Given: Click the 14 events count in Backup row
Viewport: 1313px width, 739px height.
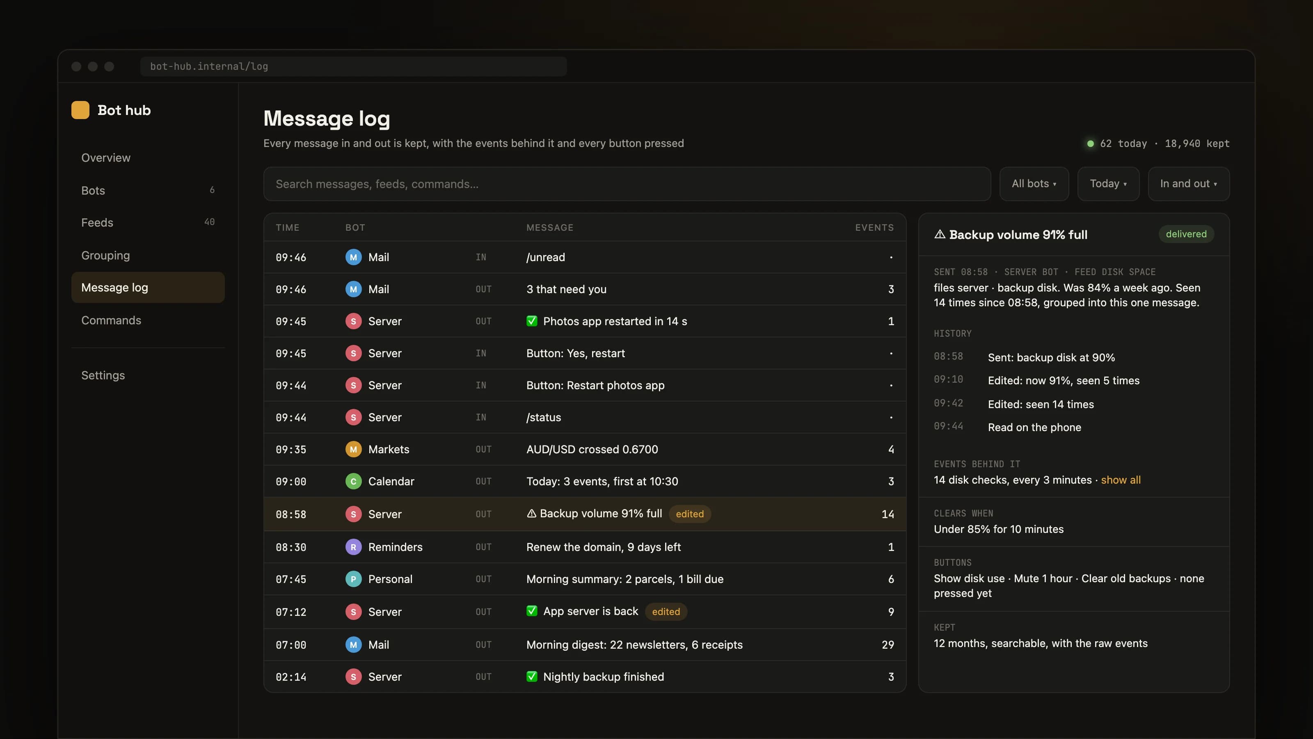Looking at the screenshot, I should pyautogui.click(x=888, y=514).
